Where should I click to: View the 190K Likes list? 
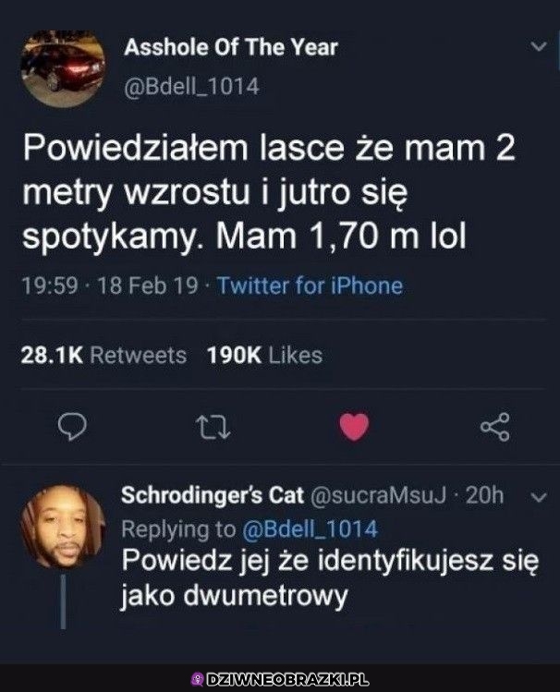(265, 356)
